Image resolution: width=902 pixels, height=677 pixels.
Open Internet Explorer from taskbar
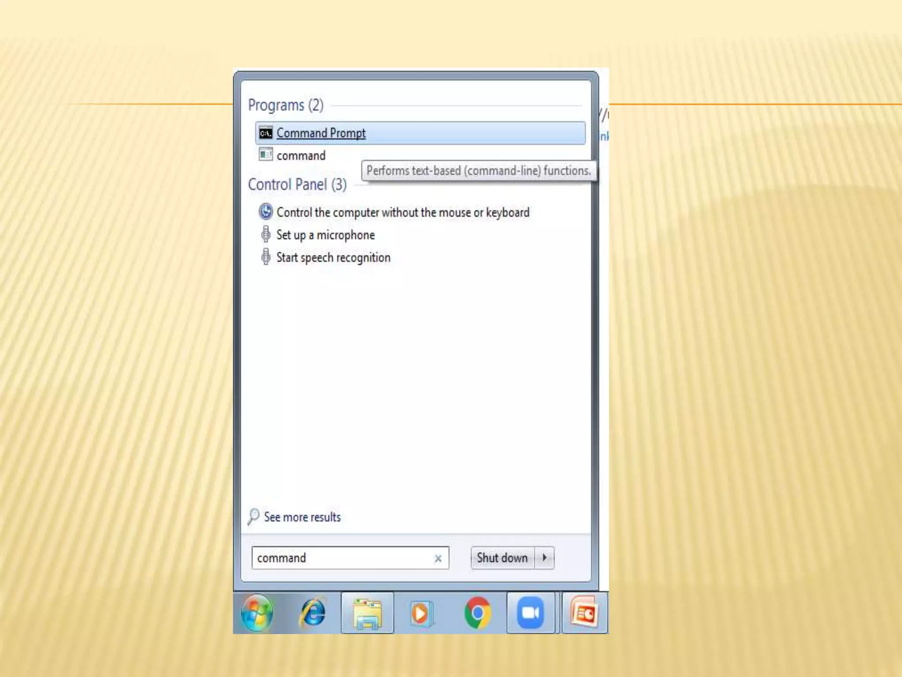313,613
